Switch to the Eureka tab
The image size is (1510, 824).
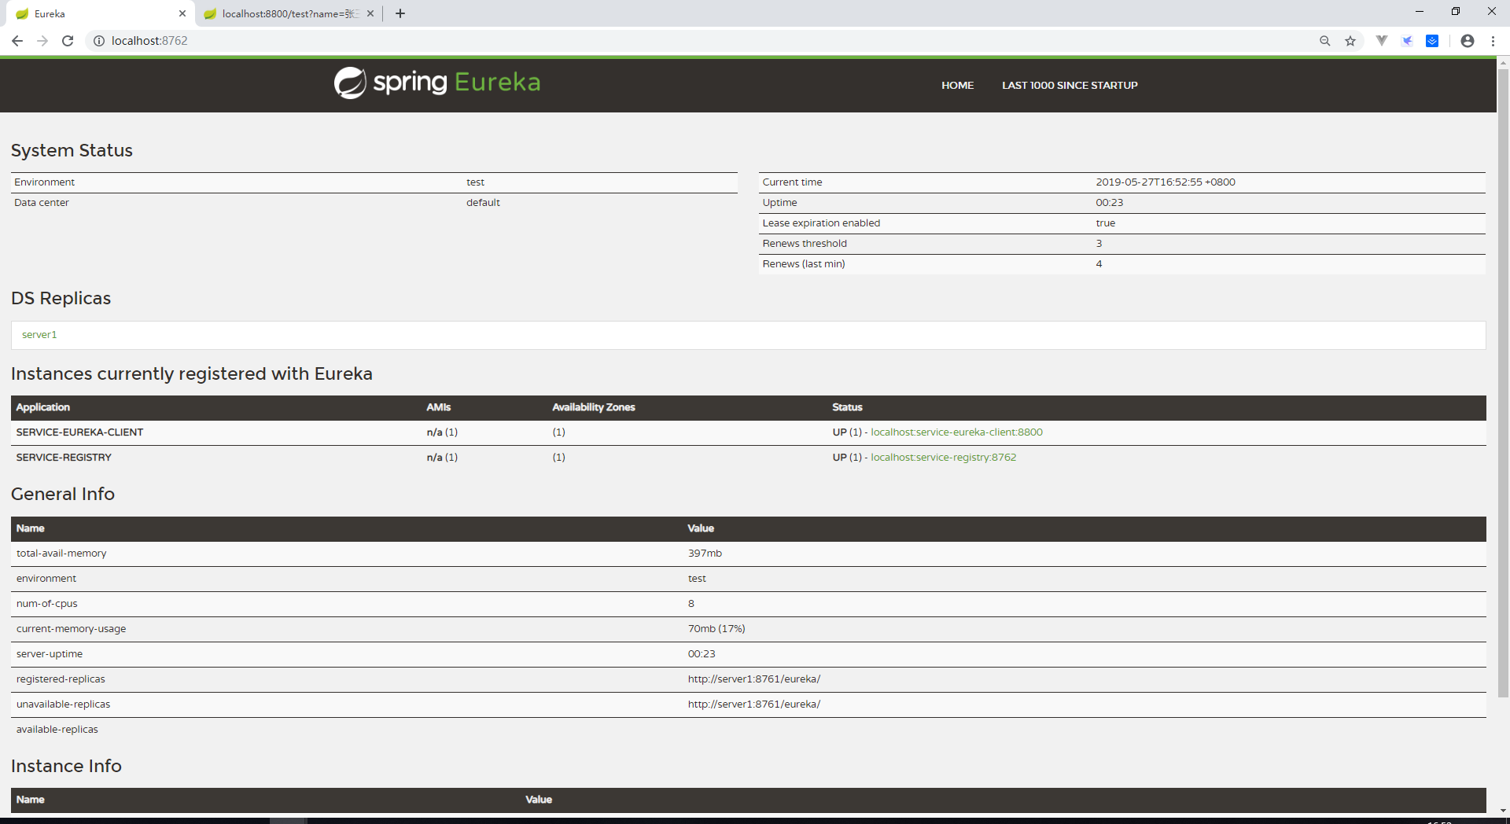point(98,13)
